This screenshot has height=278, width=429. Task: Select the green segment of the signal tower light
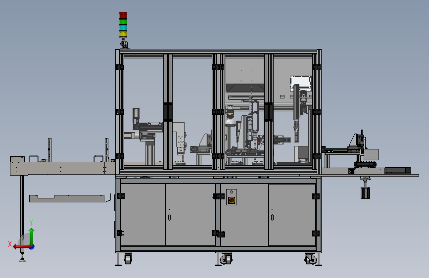(123, 23)
